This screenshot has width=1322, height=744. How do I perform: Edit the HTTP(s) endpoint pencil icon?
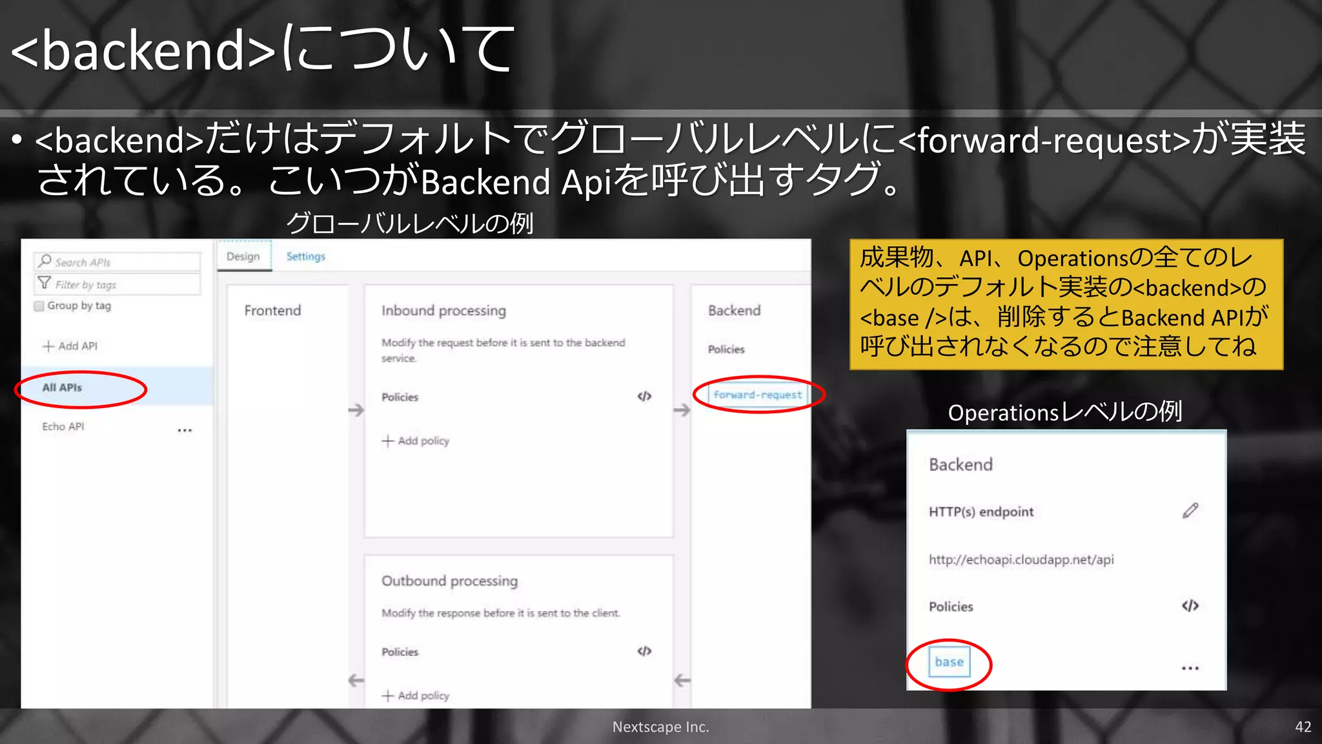(x=1190, y=511)
